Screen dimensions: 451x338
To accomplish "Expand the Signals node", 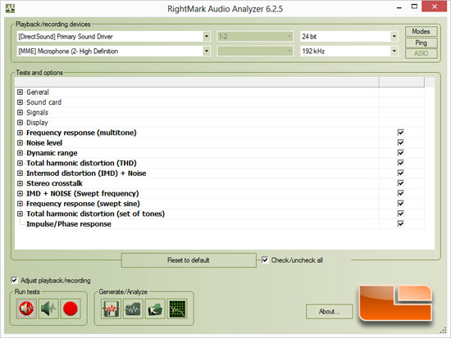I will click(20, 112).
